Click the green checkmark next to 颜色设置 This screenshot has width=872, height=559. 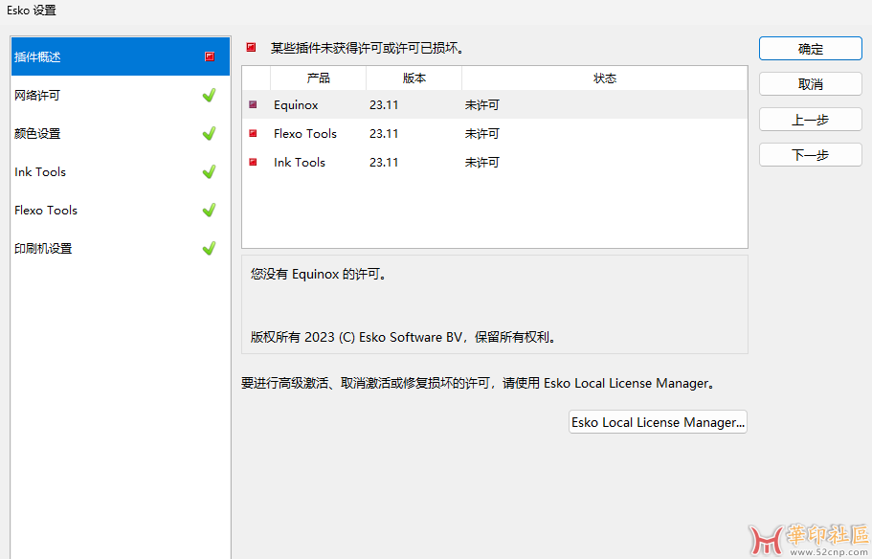(209, 133)
